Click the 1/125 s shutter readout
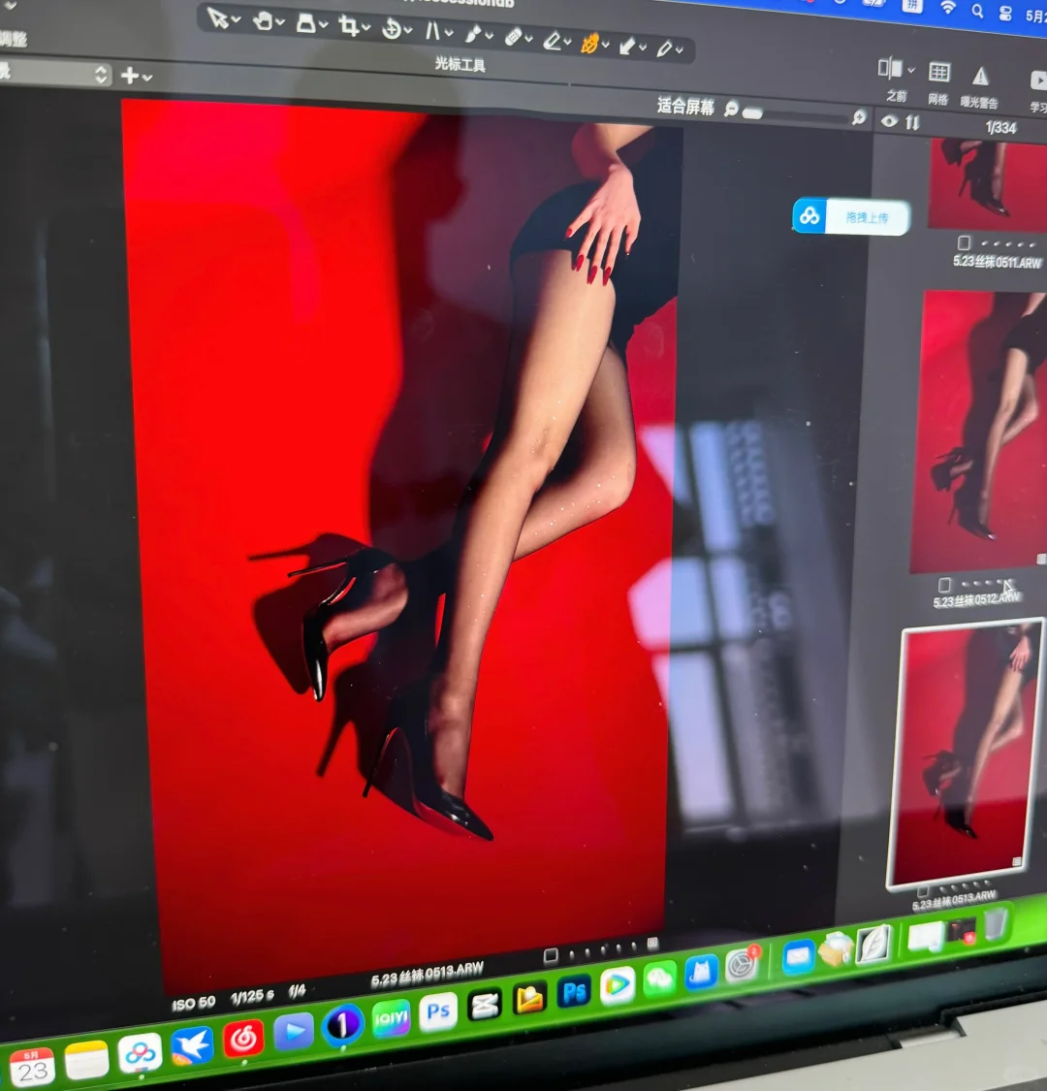 pos(252,996)
